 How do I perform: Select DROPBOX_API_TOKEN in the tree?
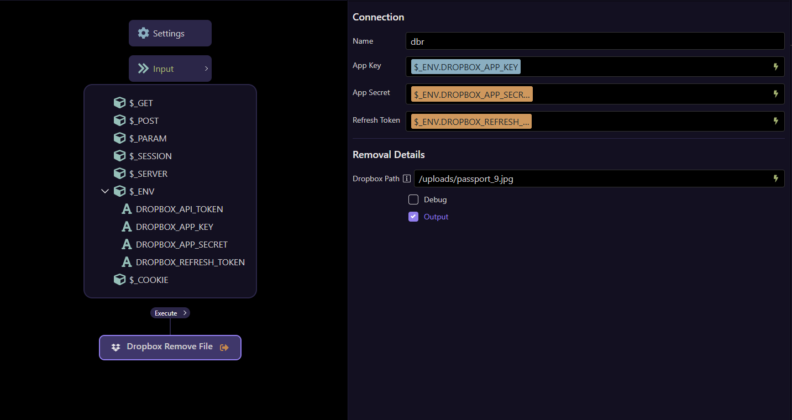(179, 209)
